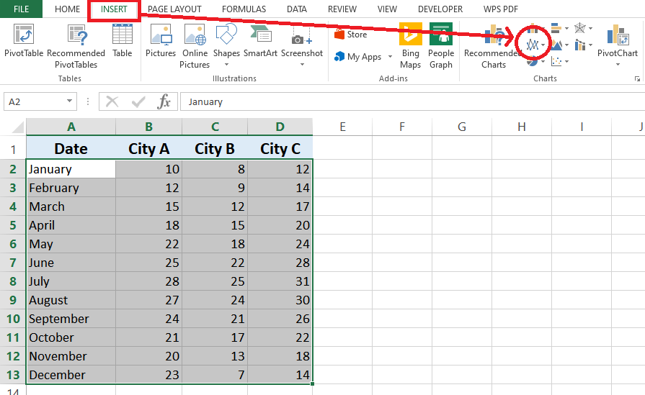Insert Pictures from this computer
The width and height of the screenshot is (645, 395).
[161, 40]
